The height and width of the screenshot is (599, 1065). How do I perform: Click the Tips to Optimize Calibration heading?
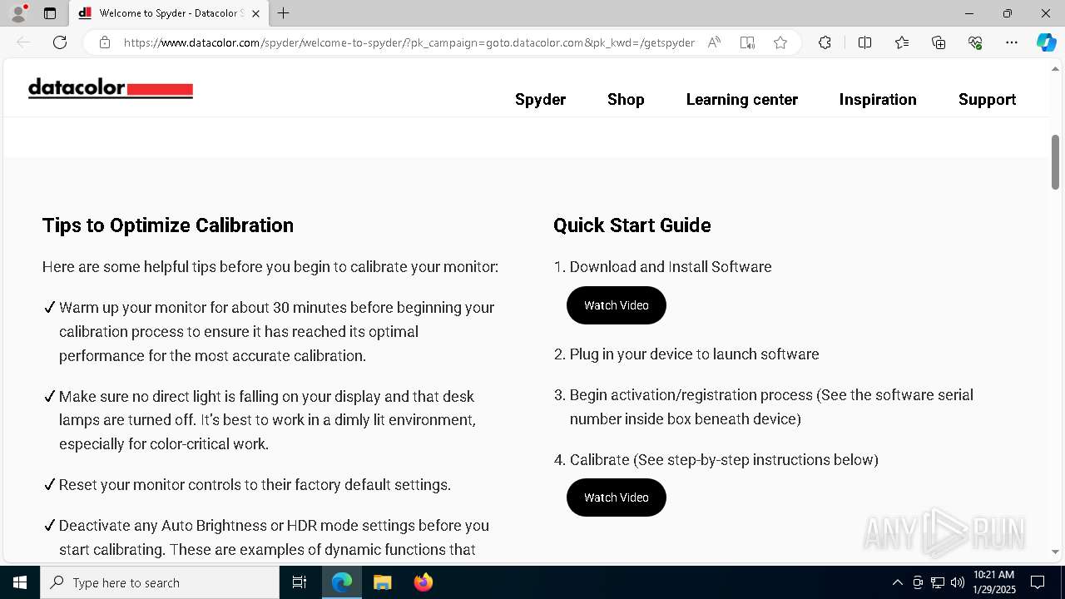pos(168,225)
